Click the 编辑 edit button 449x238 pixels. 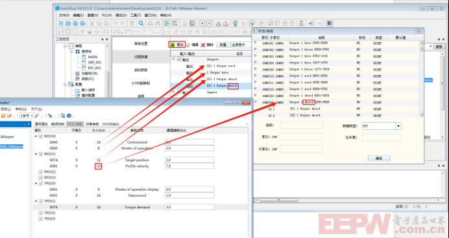(193, 45)
